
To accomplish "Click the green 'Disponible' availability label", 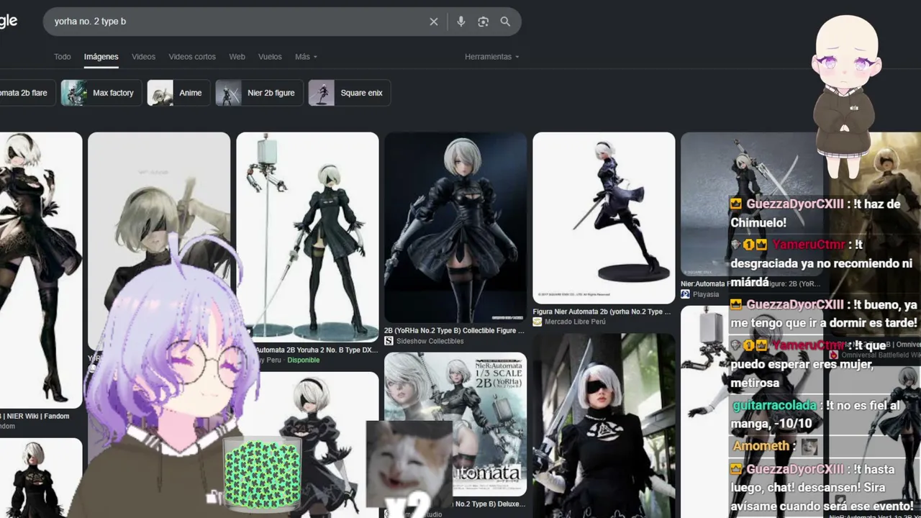I will tap(303, 360).
